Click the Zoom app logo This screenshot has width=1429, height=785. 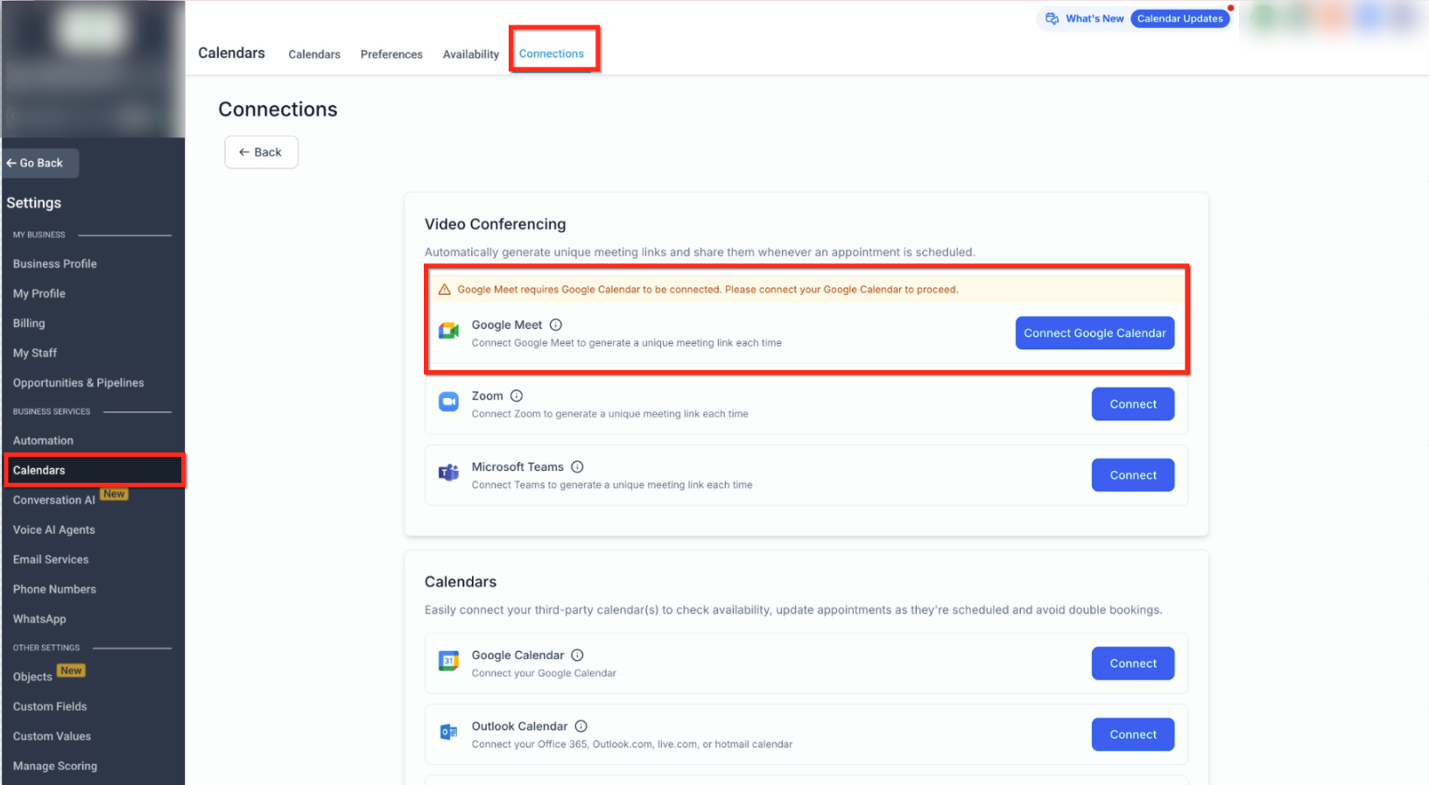tap(448, 402)
